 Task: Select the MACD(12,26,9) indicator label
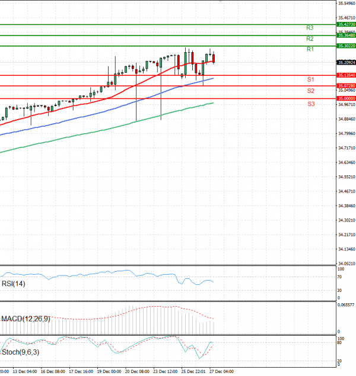point(26,319)
